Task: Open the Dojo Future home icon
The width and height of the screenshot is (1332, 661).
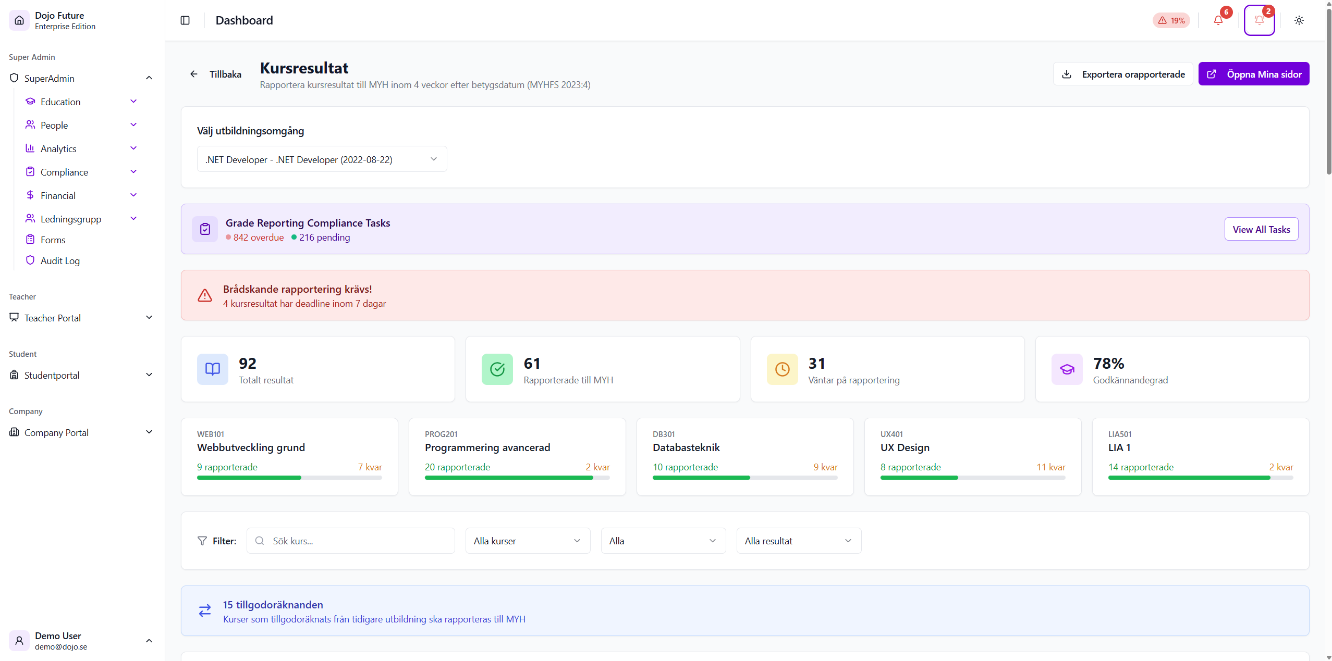Action: point(19,20)
